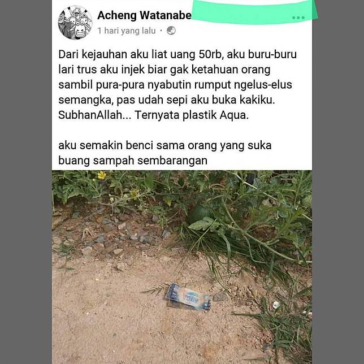Viewport: 364px width, 364px height.
Task: Open the attached ground photo
Action: pyautogui.click(x=182, y=267)
